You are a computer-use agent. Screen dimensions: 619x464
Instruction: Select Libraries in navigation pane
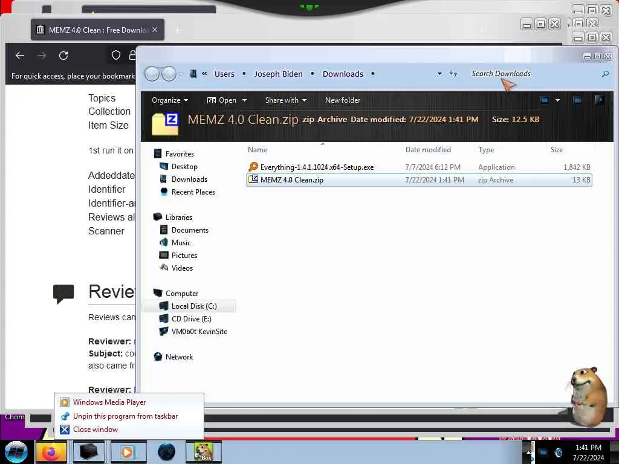pos(179,217)
